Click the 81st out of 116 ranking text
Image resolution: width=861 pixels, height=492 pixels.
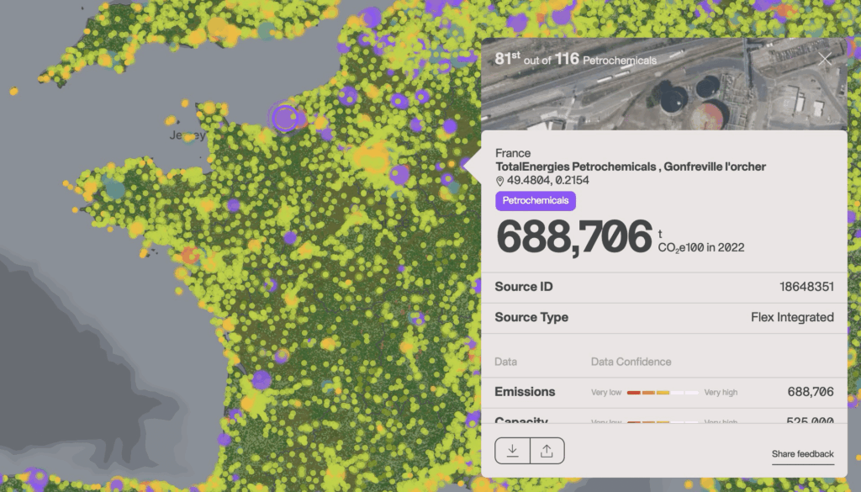tap(576, 60)
